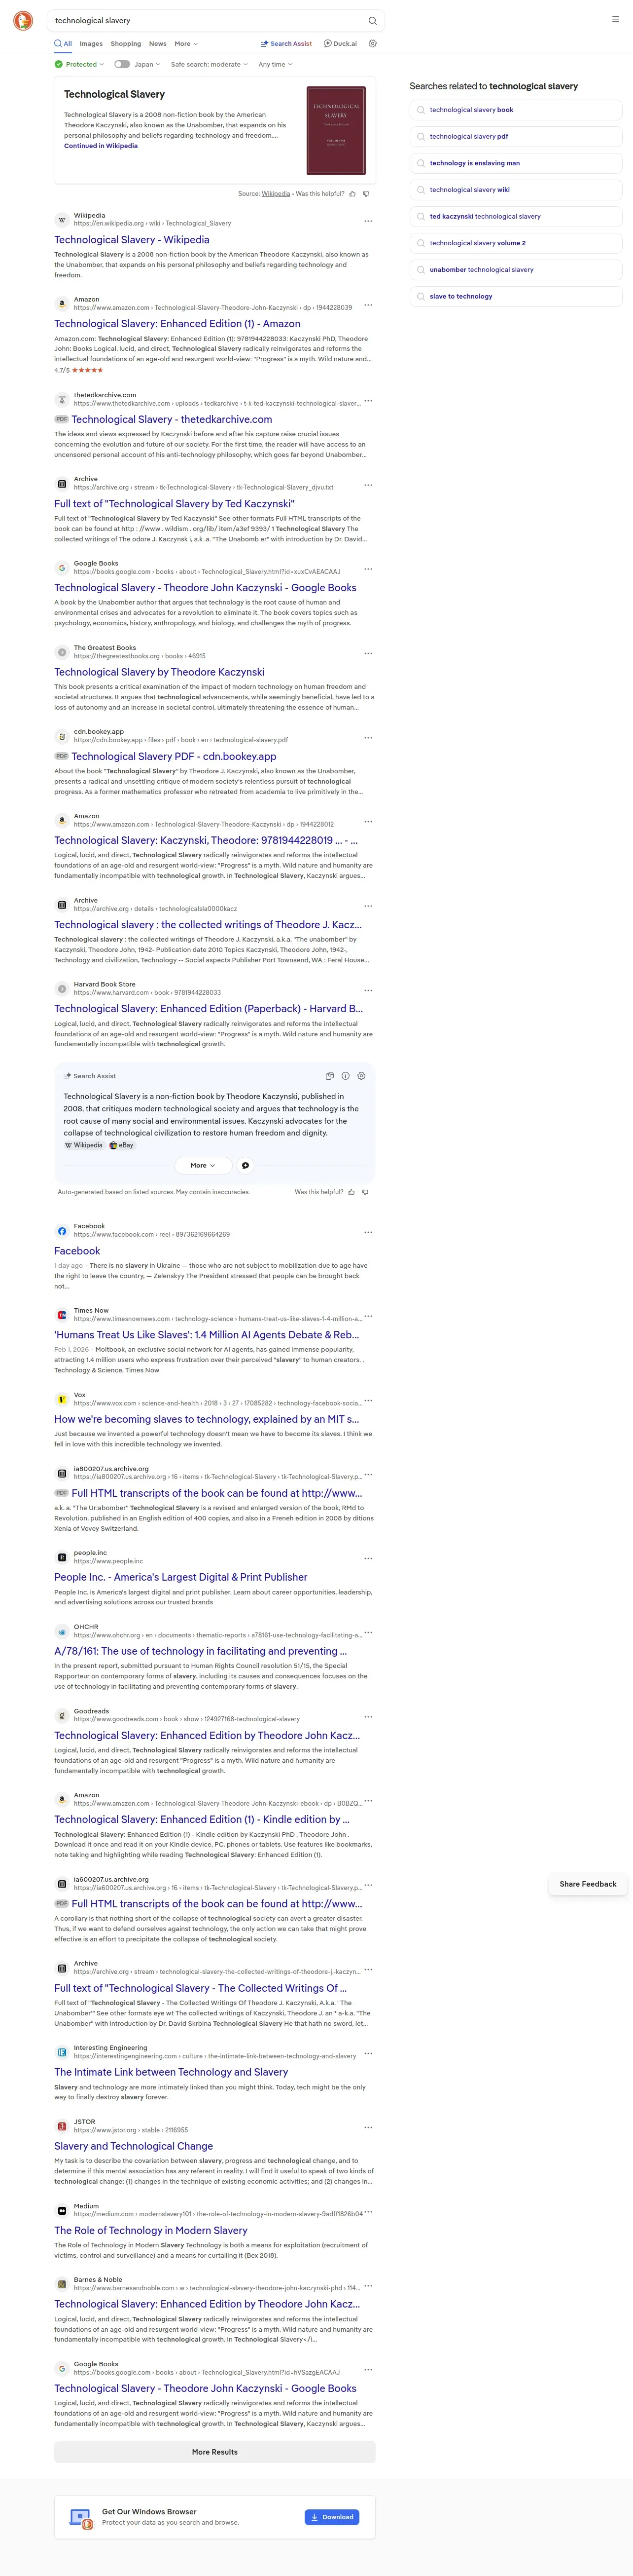Image resolution: width=633 pixels, height=2576 pixels.
Task: Open search settings gear next to Duck.ai
Action: tap(372, 44)
